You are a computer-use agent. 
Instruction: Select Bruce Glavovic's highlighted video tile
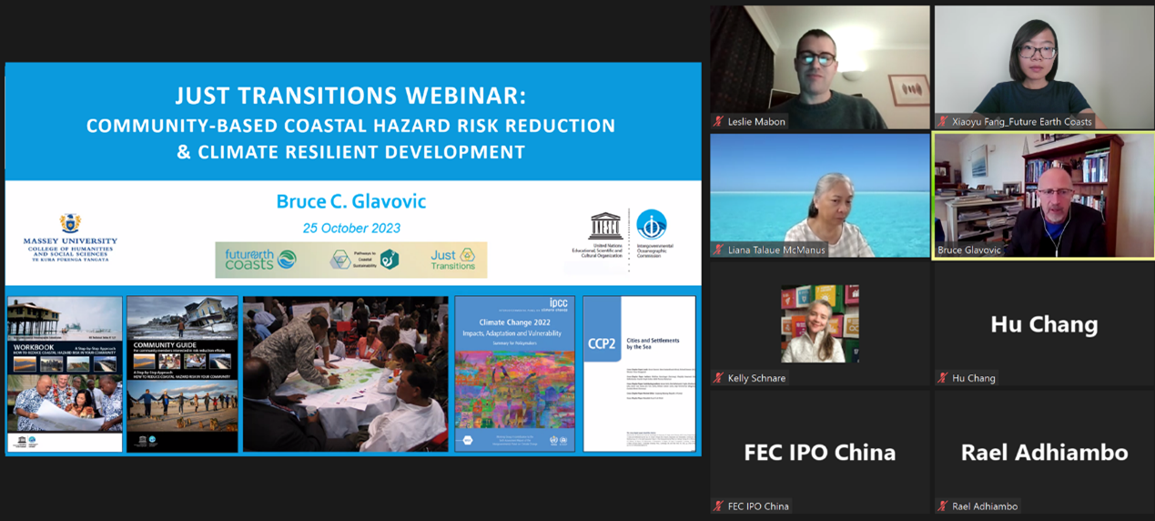click(x=1043, y=195)
